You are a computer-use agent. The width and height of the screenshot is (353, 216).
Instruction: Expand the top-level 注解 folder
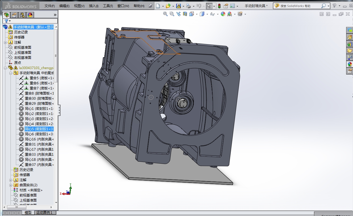click(x=5, y=42)
